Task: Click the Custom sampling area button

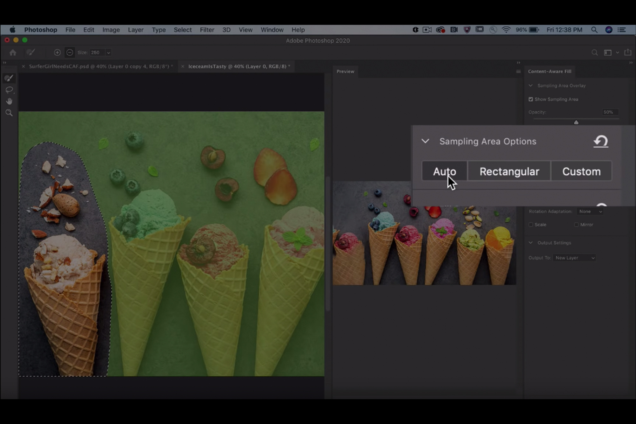Action: [x=581, y=171]
